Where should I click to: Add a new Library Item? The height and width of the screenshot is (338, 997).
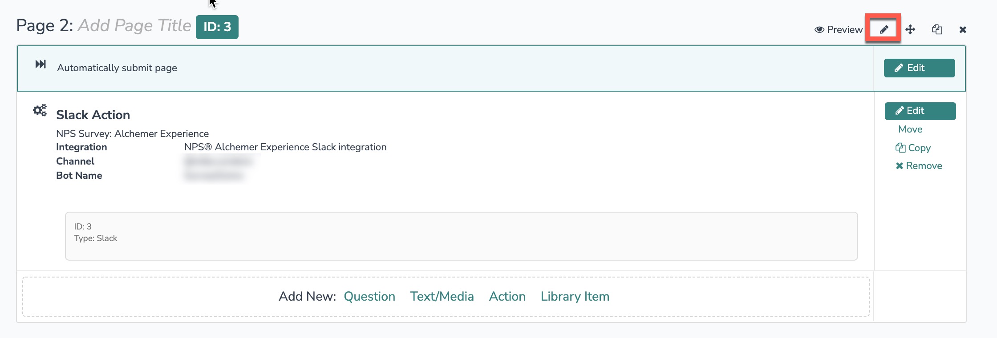coord(575,297)
